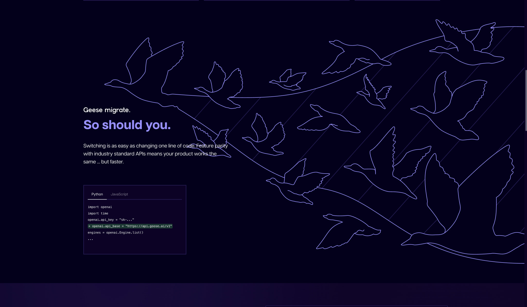Click the 'Geese migrate.' heading text
This screenshot has height=307, width=527.
(107, 110)
